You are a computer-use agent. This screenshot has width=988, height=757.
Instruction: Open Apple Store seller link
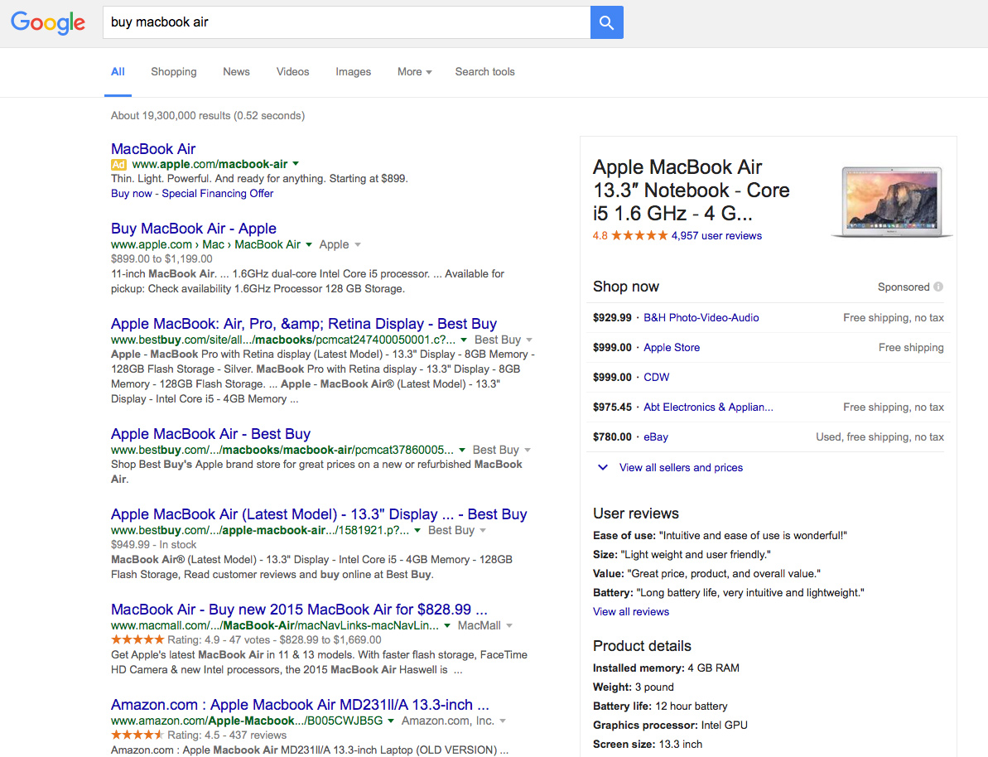click(672, 347)
